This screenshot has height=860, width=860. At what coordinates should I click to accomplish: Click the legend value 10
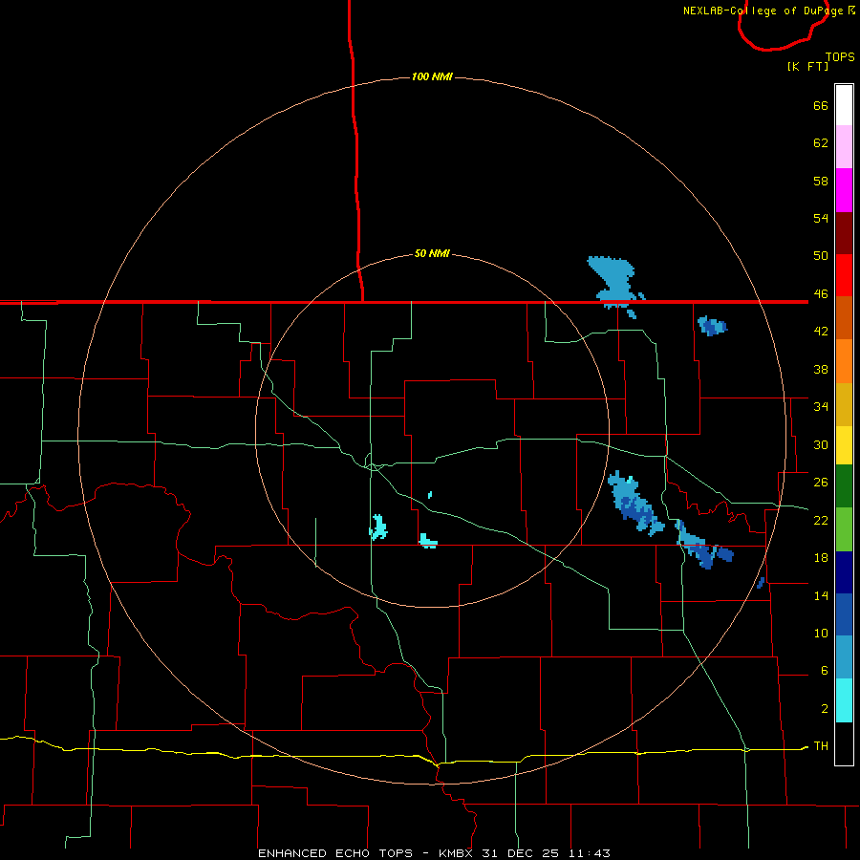point(821,633)
